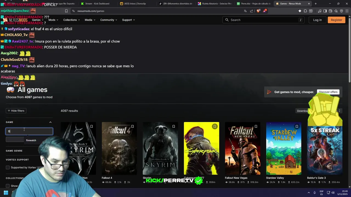Click the Hide filters button

pos(16,111)
